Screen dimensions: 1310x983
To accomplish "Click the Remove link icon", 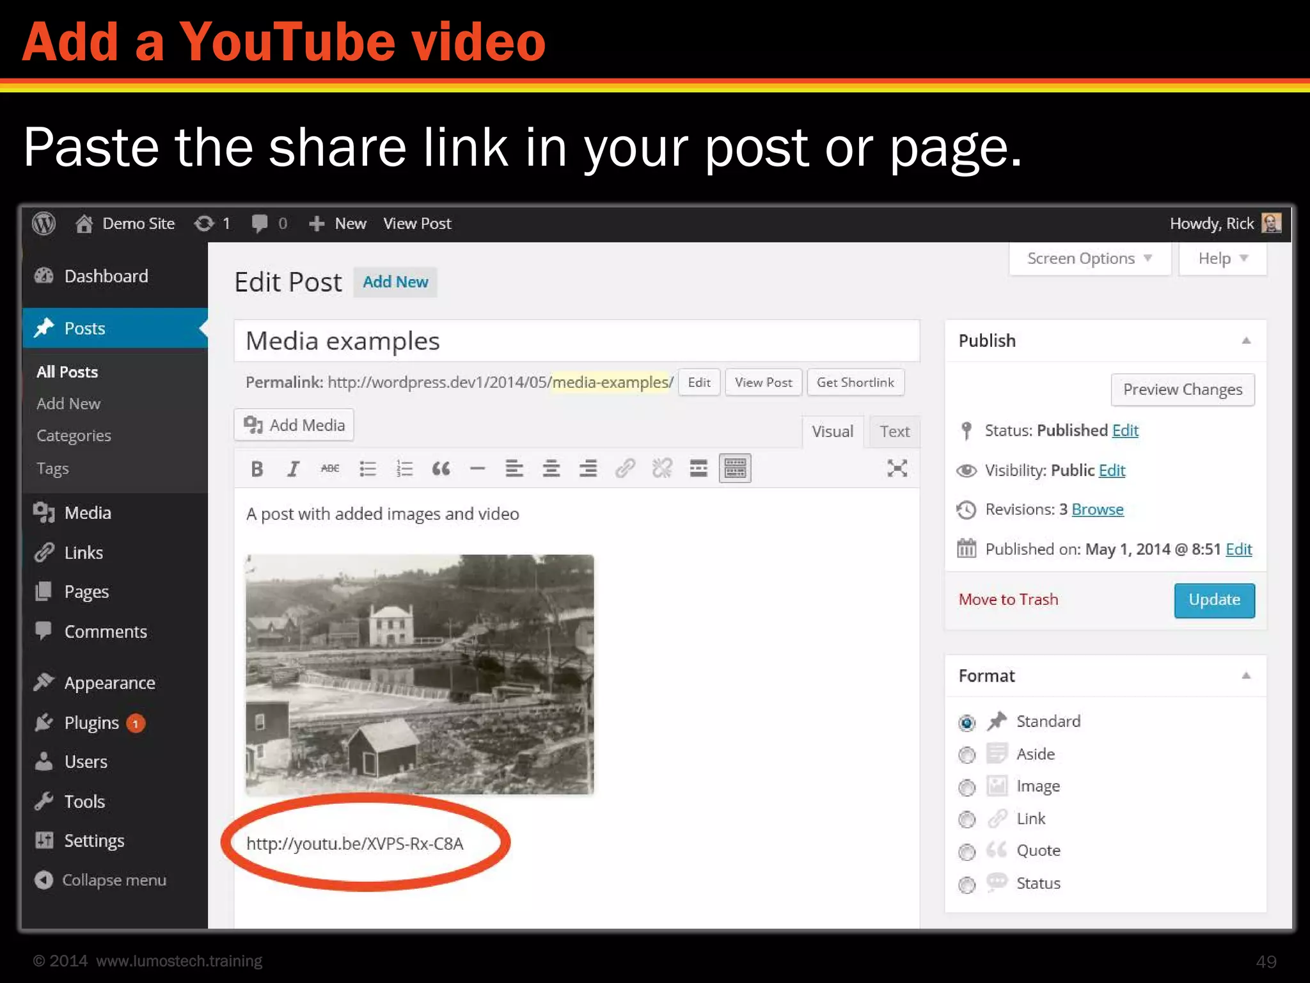I will point(662,469).
